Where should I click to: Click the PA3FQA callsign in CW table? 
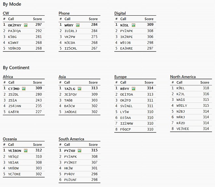click(x=14, y=31)
